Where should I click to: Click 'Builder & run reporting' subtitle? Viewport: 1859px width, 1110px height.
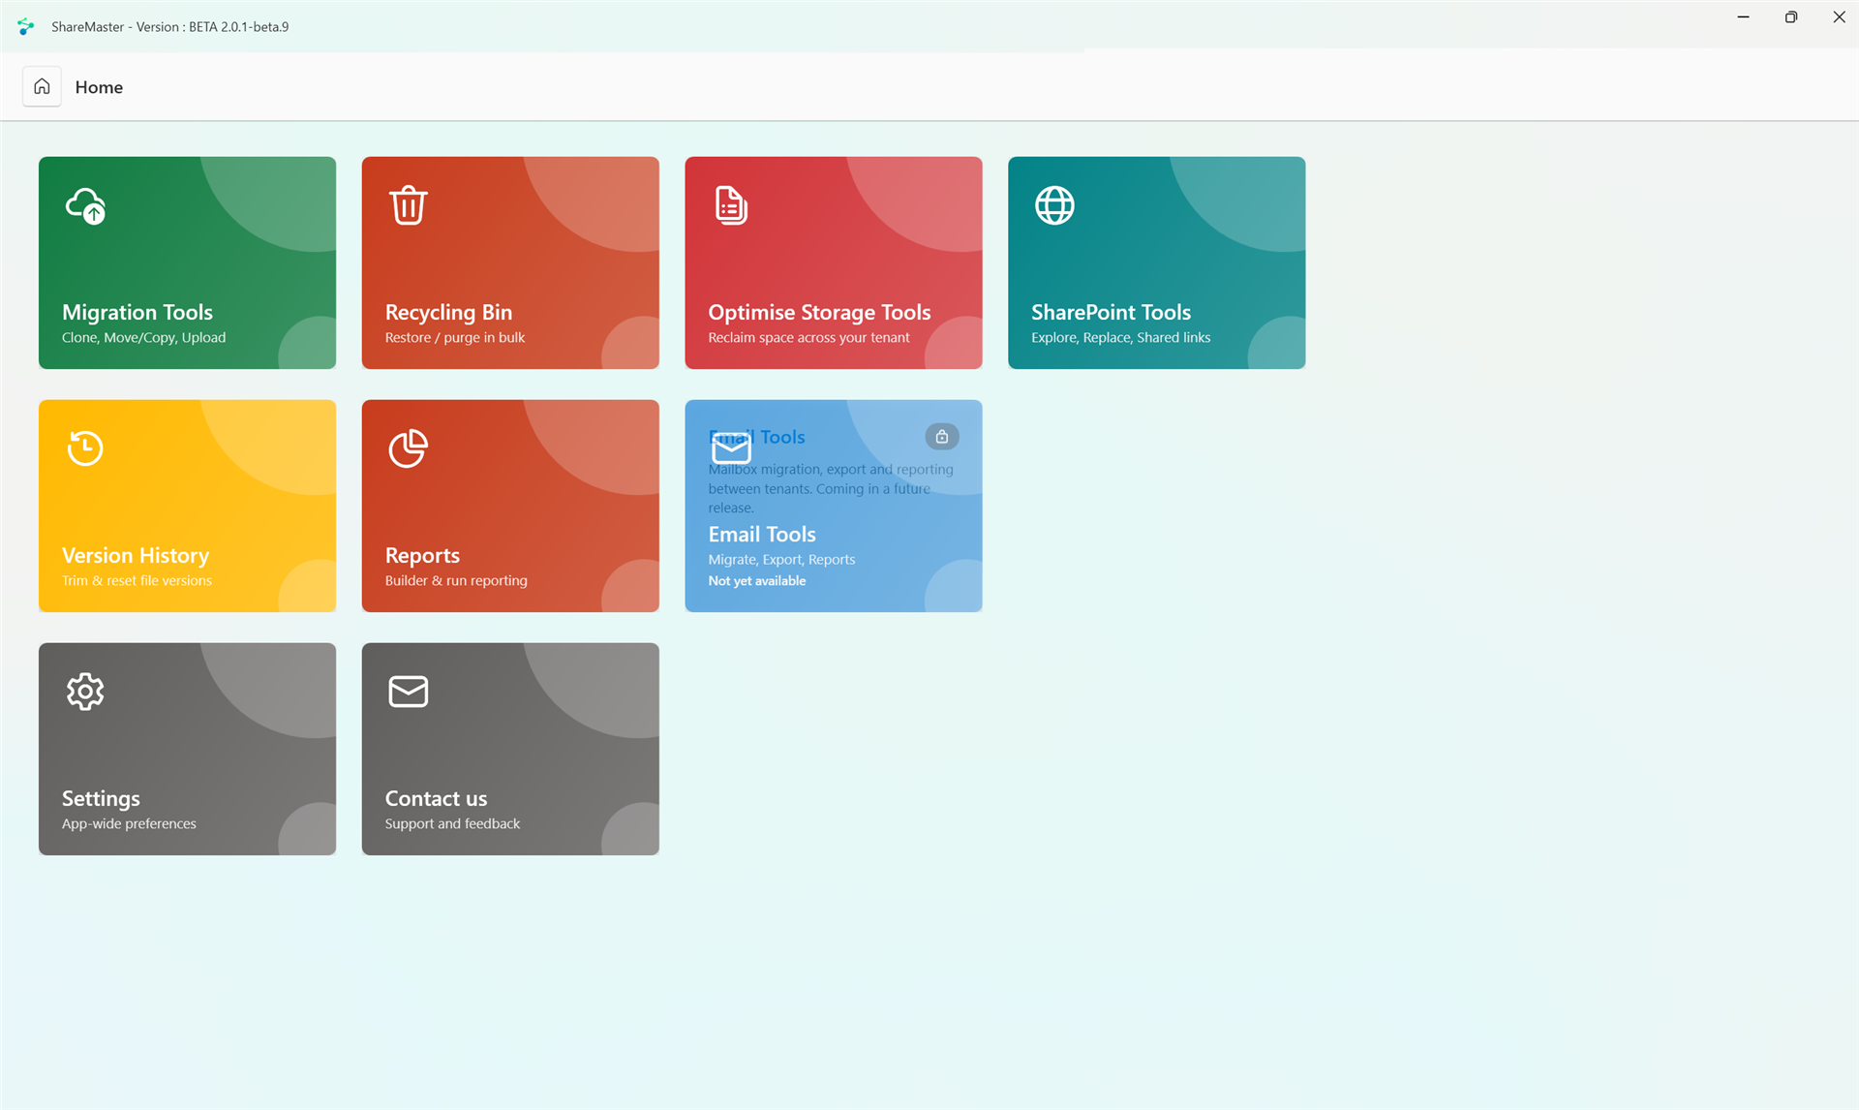456,580
